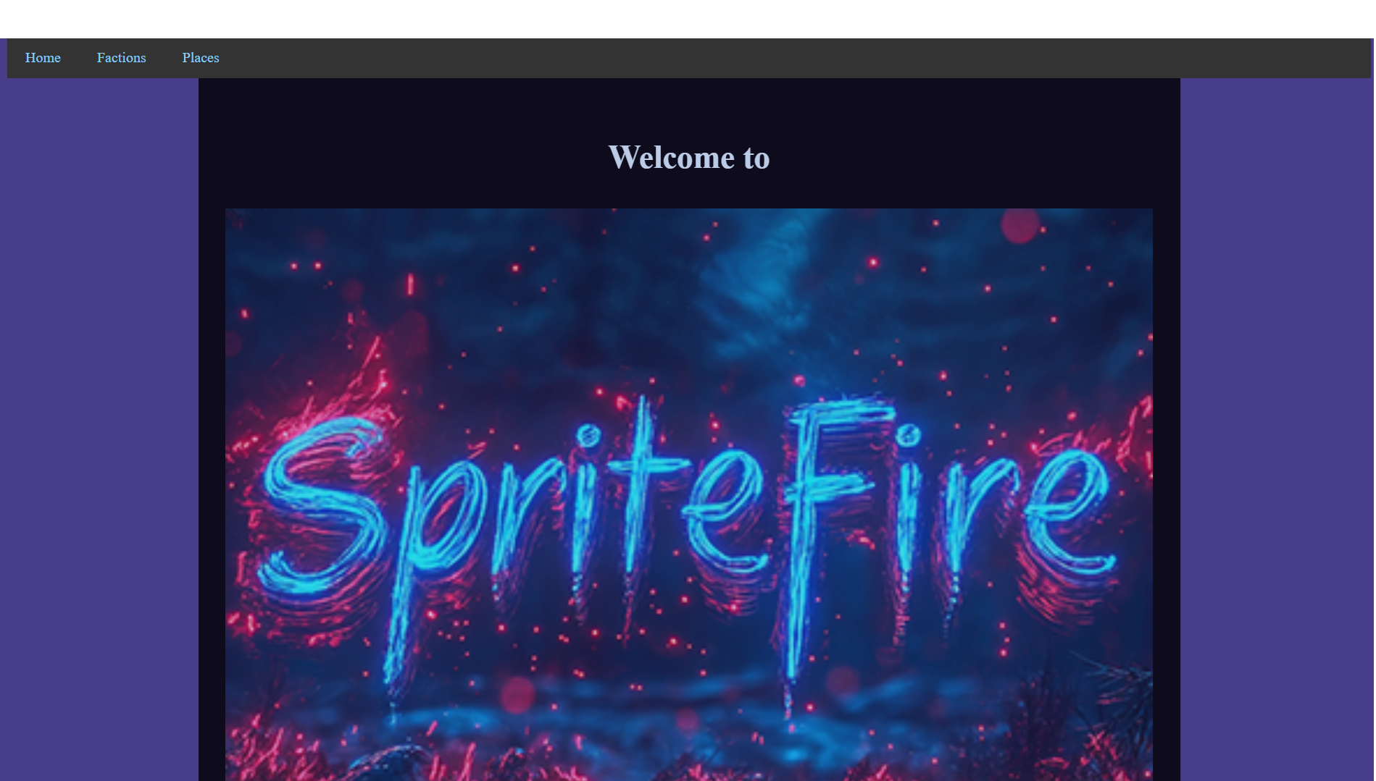This screenshot has width=1376, height=781.
Task: Select the "Welcome to" heading
Action: (688, 157)
